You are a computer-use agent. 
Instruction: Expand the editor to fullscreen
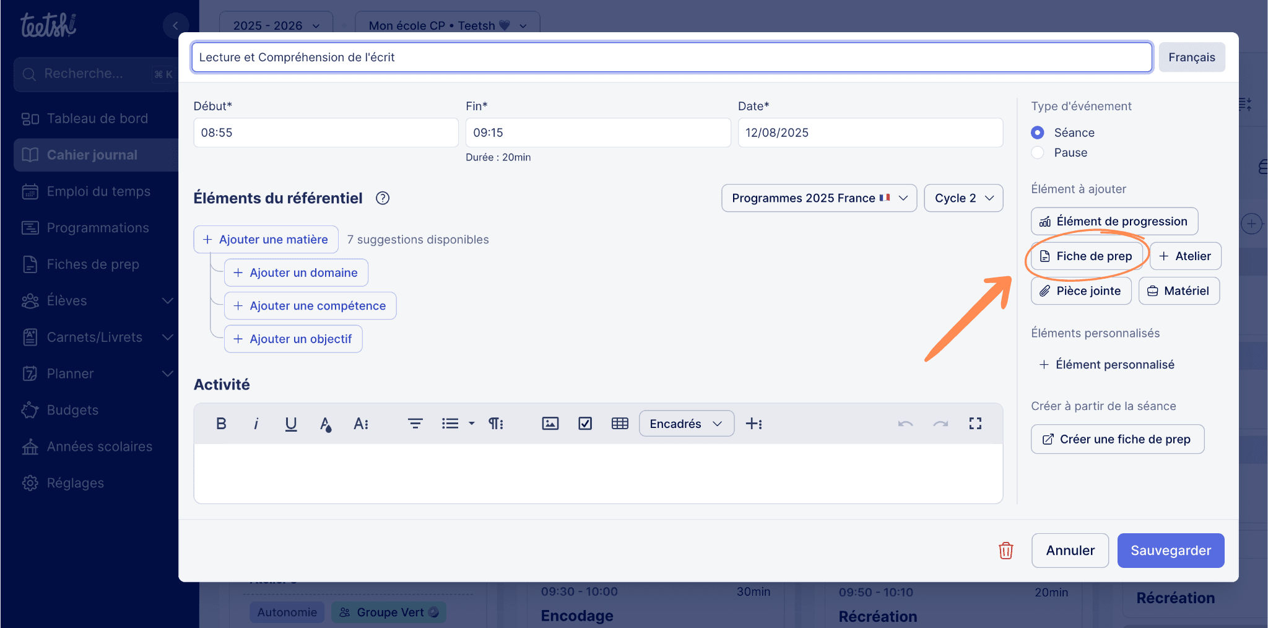click(975, 424)
